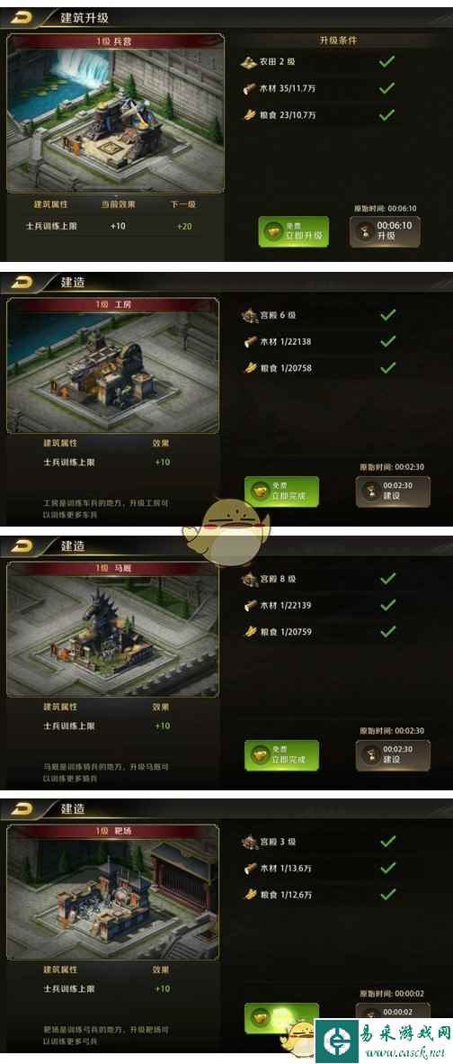Click 农田 2级 requirement icon

[249, 62]
